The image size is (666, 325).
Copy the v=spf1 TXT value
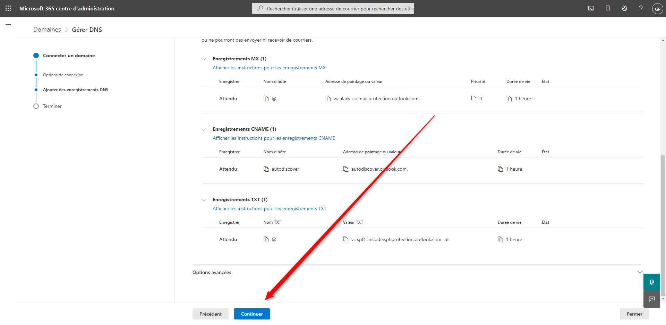346,239
